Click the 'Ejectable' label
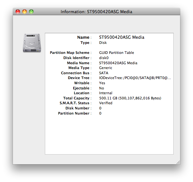The height and width of the screenshot is (182, 193). coord(81,88)
